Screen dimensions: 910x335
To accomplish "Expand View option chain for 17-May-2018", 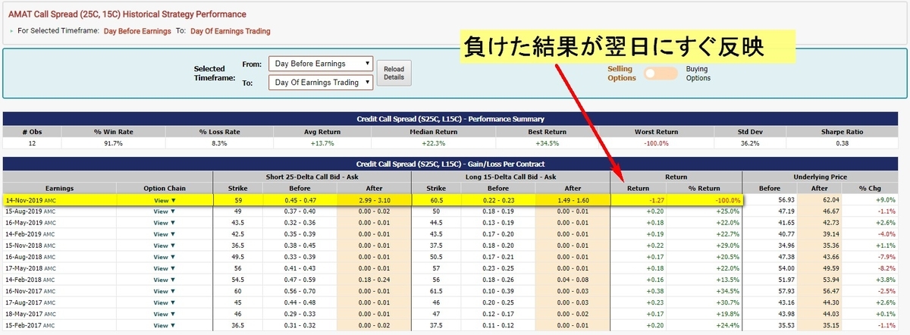I will 165,268.
